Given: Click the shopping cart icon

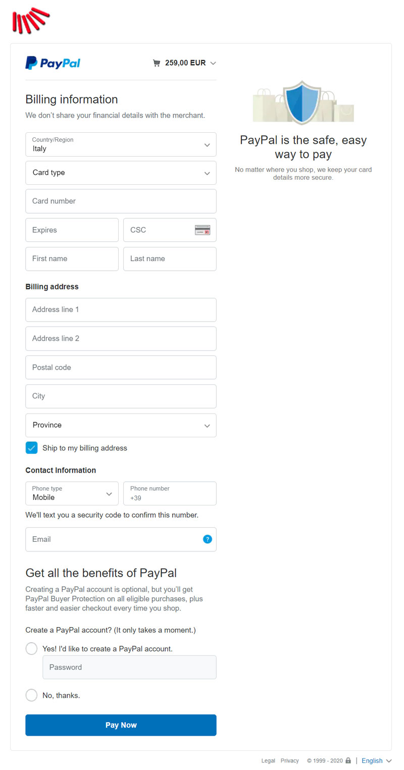Looking at the screenshot, I should (157, 63).
